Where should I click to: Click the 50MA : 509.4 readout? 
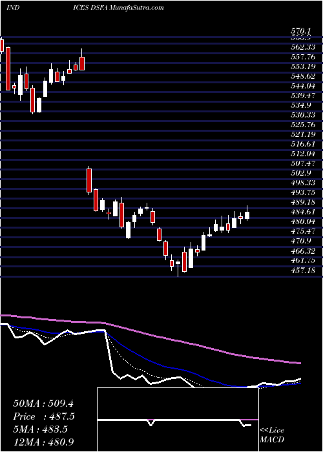44,404
